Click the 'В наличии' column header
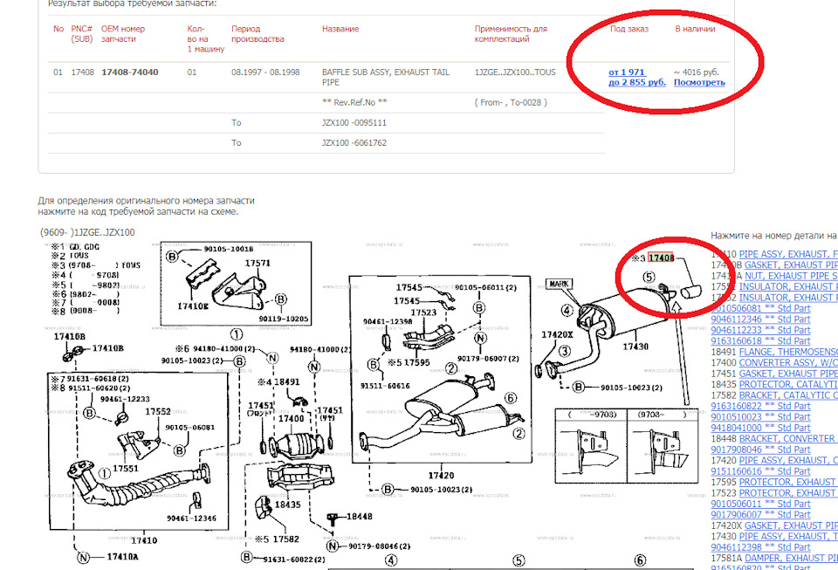838x570 pixels. (695, 29)
